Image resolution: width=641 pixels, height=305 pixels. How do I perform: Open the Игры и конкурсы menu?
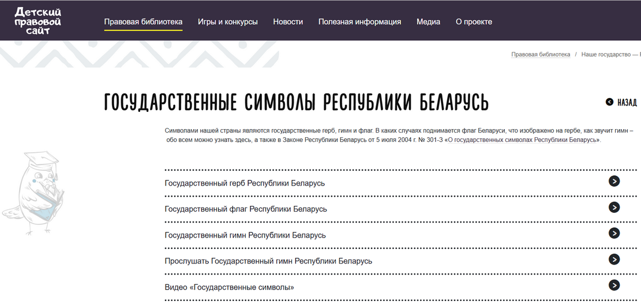tap(227, 22)
